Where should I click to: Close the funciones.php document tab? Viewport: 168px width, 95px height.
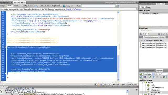[25, 2]
